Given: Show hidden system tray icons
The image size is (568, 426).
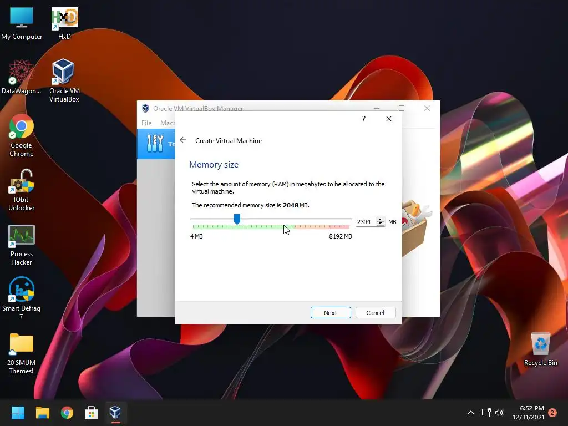Looking at the screenshot, I should coord(470,413).
